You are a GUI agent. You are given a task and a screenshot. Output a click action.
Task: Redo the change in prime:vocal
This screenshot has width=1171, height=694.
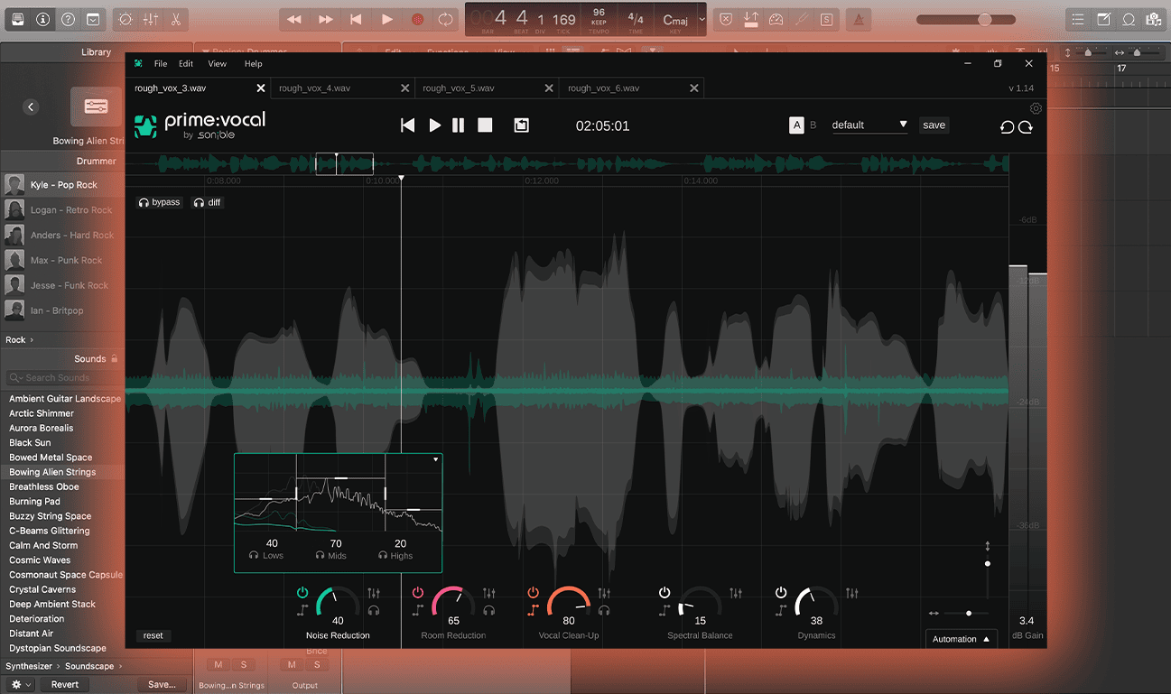pyautogui.click(x=1026, y=127)
